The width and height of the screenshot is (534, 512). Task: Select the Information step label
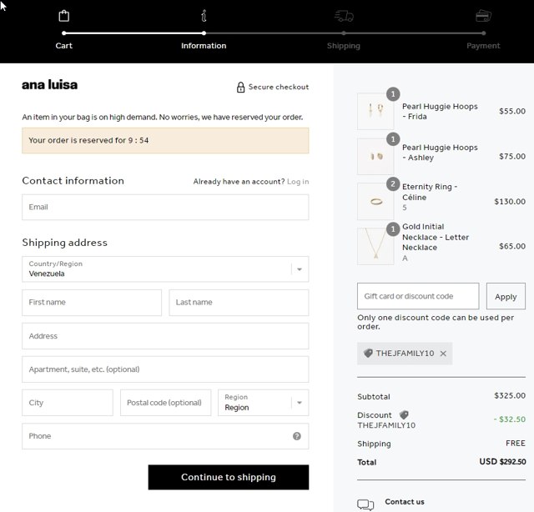pyautogui.click(x=204, y=46)
